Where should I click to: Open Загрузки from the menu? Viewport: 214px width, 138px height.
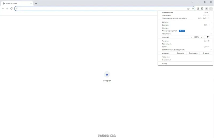[x=185, y=25]
